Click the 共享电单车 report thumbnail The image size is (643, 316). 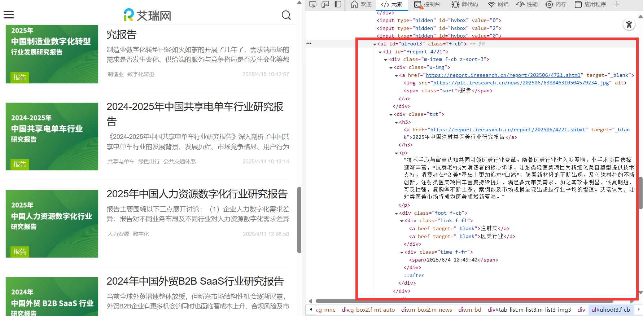tap(52, 136)
